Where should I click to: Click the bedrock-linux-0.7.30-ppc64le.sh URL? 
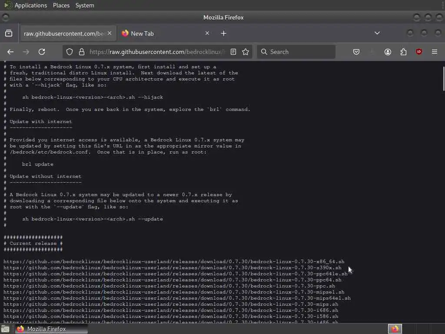pos(176,274)
